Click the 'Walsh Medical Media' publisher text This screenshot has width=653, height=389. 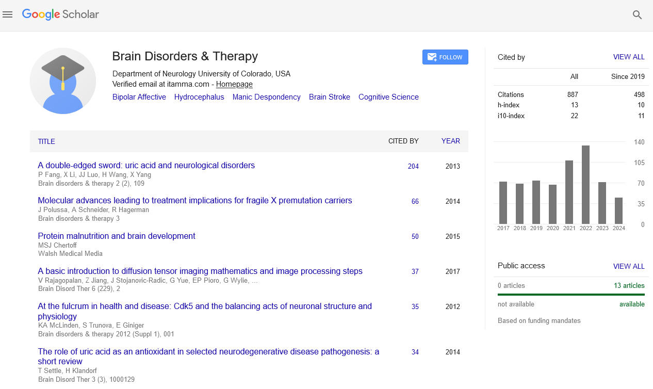[x=70, y=253]
